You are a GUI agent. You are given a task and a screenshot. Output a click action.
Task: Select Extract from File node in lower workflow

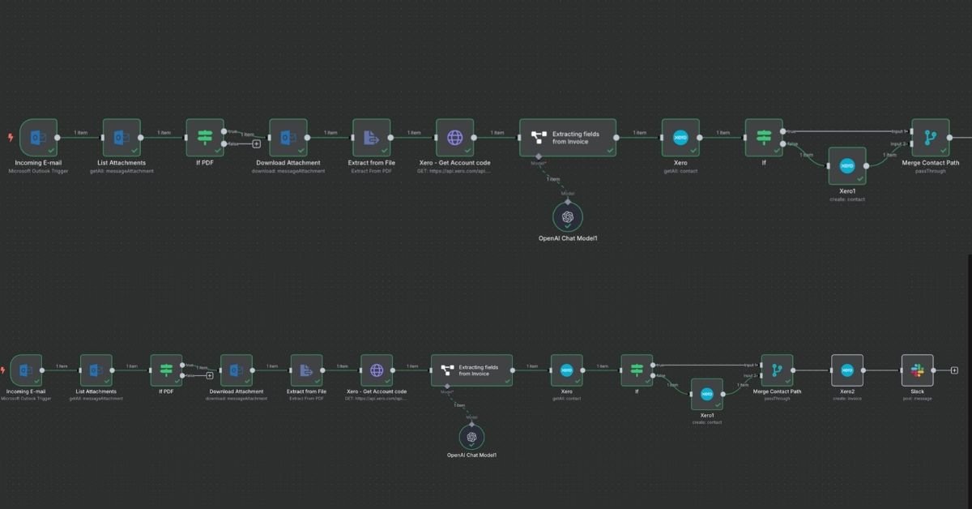click(307, 370)
